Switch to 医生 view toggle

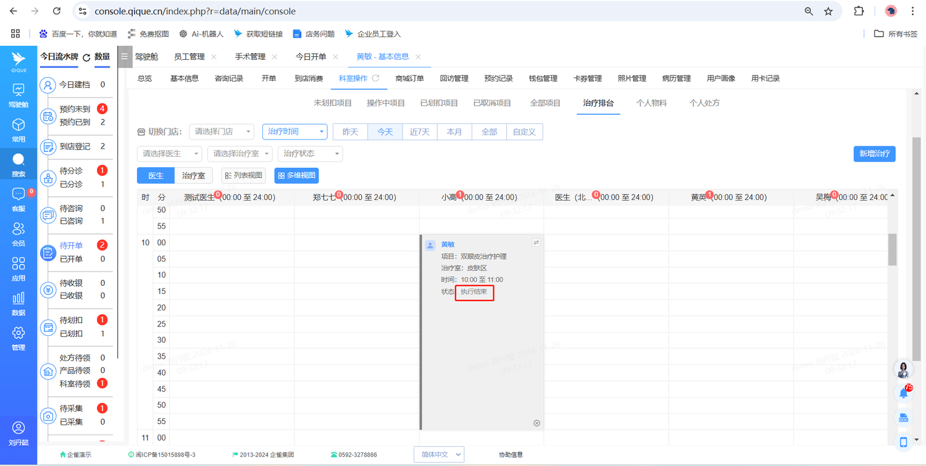[156, 175]
